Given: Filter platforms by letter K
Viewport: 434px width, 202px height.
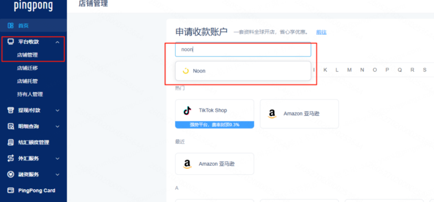Looking at the screenshot, I should [x=325, y=70].
